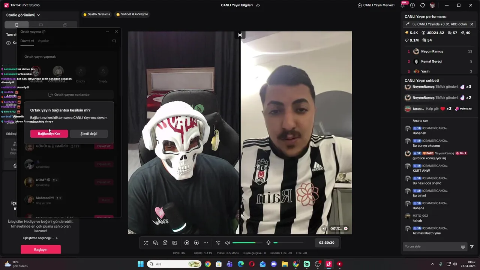Open Studio görünümü dropdown
This screenshot has width=480, height=270.
[x=23, y=15]
